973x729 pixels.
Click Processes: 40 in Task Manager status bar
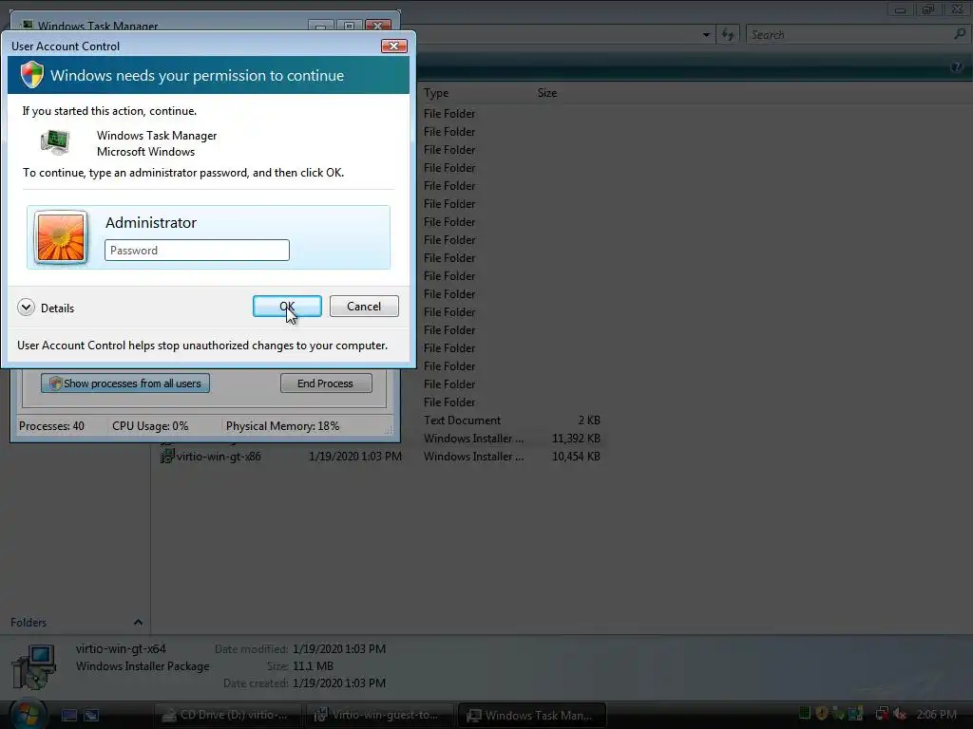pyautogui.click(x=51, y=426)
